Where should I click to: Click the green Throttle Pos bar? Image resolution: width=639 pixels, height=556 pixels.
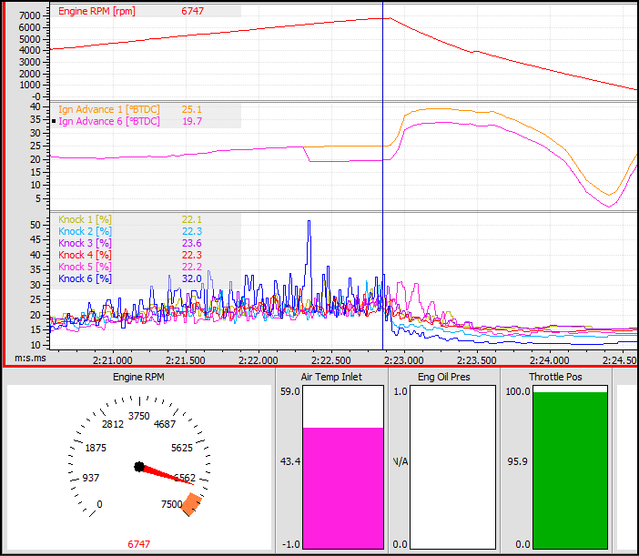(x=570, y=470)
